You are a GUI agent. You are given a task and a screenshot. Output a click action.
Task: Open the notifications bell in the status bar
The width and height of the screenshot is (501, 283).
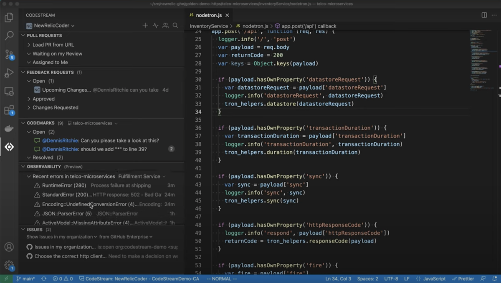494,278
